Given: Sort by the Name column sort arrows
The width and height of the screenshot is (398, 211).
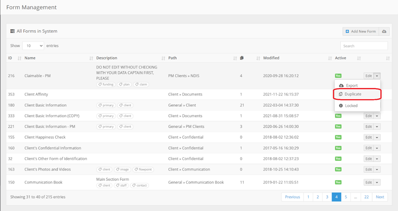Looking at the screenshot, I should 91,58.
